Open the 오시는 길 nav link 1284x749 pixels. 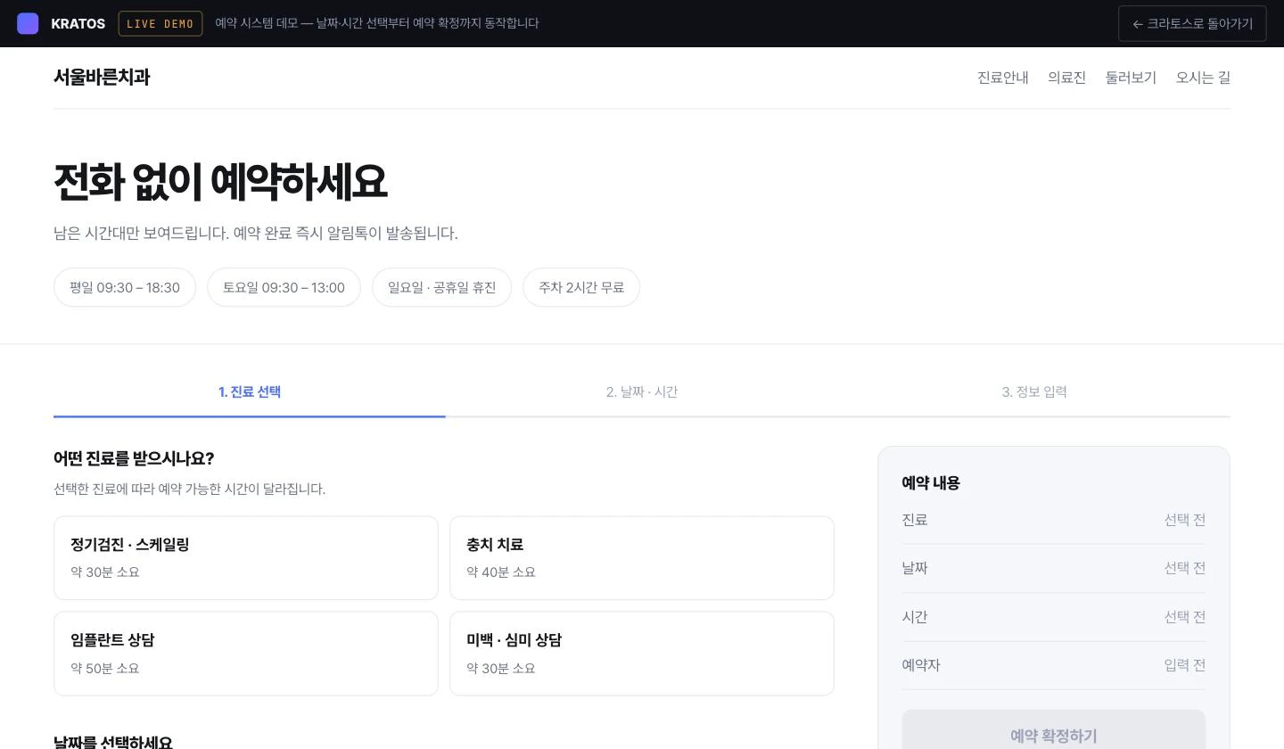click(x=1203, y=78)
